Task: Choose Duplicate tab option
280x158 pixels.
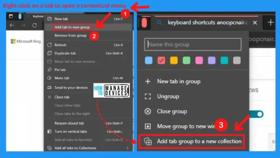Action: [x=65, y=53]
